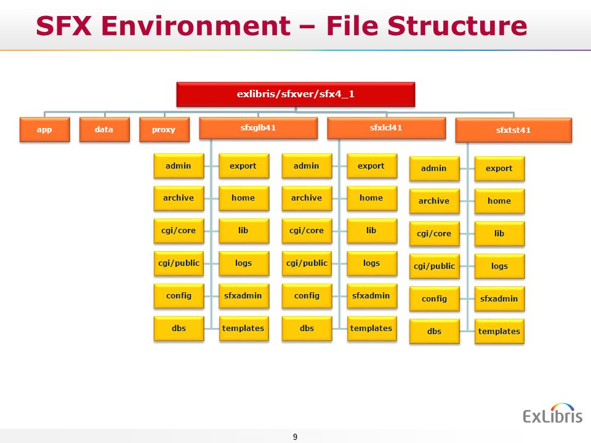Select templates under sfxglb41

pos(244,329)
